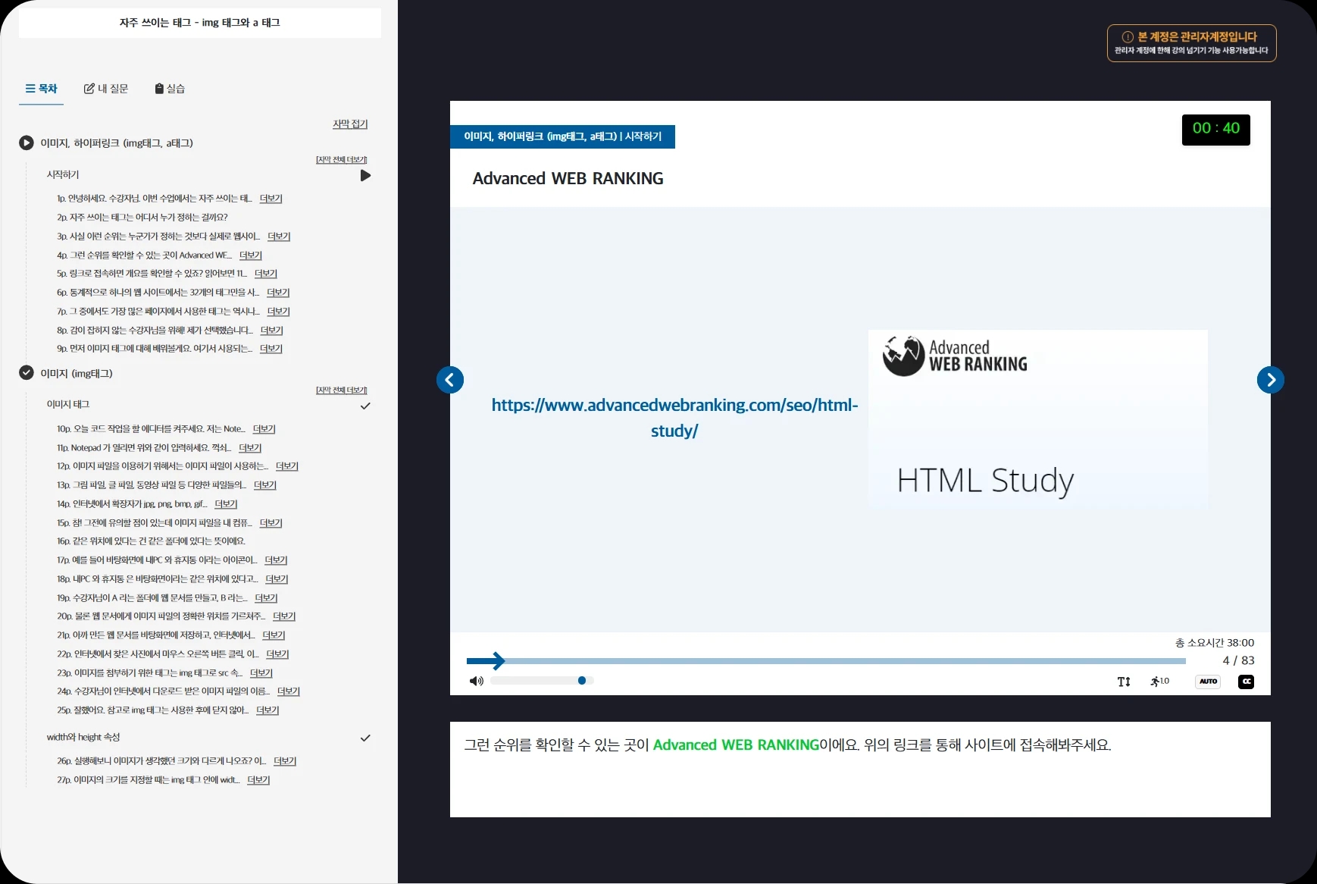Select subtitle line 17p 예를 들어 바탕화면에
Screen dimensions: 1317x884
[x=157, y=560]
